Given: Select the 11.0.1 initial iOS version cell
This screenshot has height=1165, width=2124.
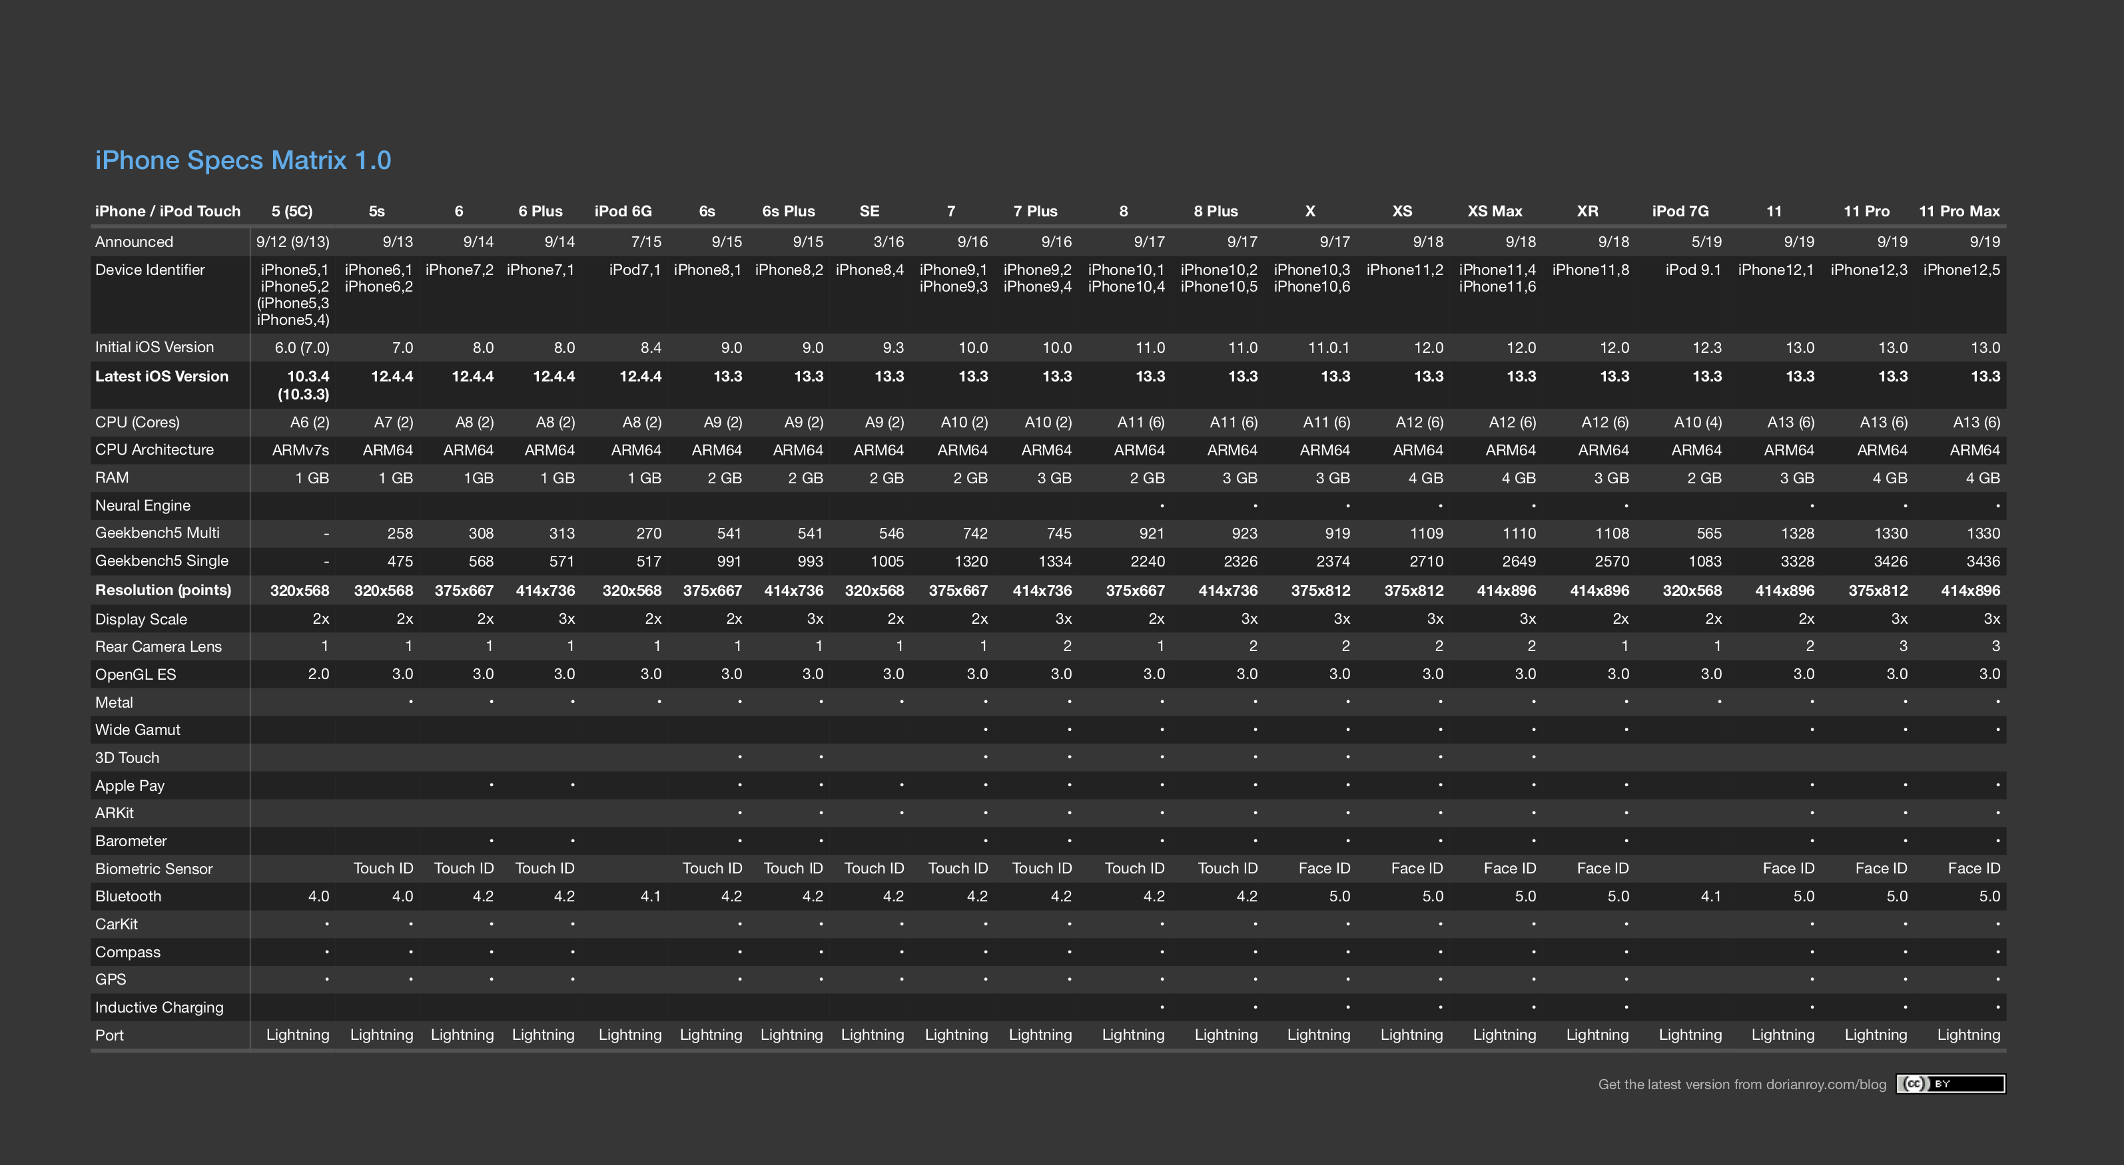Looking at the screenshot, I should click(x=1328, y=348).
